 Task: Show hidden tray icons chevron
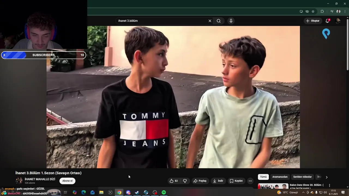303,192
